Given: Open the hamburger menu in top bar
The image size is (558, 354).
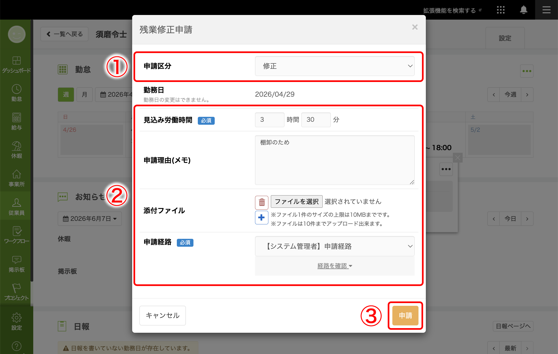Looking at the screenshot, I should pyautogui.click(x=546, y=10).
